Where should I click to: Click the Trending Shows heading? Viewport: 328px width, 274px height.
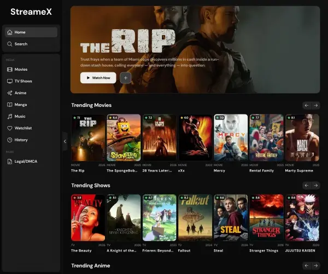click(x=91, y=186)
